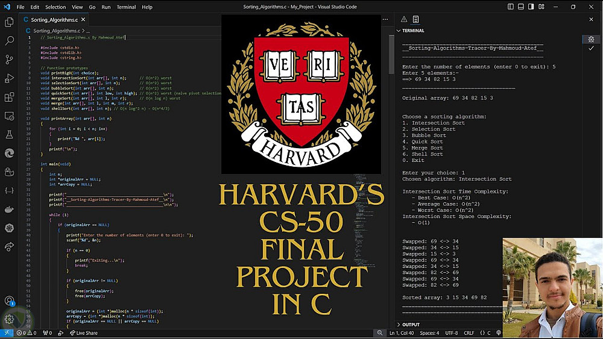Open the Extensions view
603x339 pixels.
coord(9,97)
